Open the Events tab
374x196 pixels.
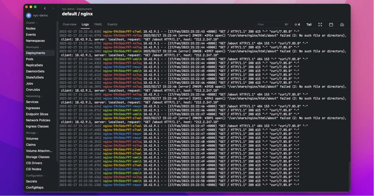pos(112,24)
